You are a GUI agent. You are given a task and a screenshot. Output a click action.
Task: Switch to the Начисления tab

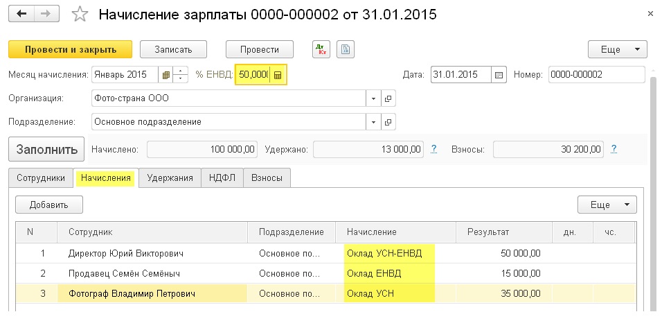tap(106, 178)
